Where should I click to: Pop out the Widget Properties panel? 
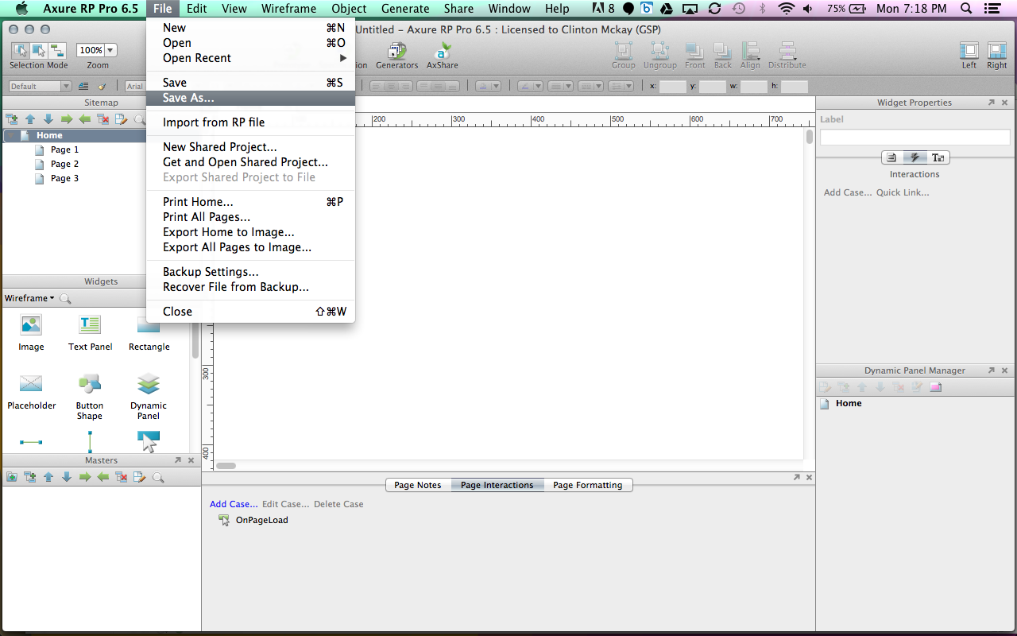(x=992, y=103)
